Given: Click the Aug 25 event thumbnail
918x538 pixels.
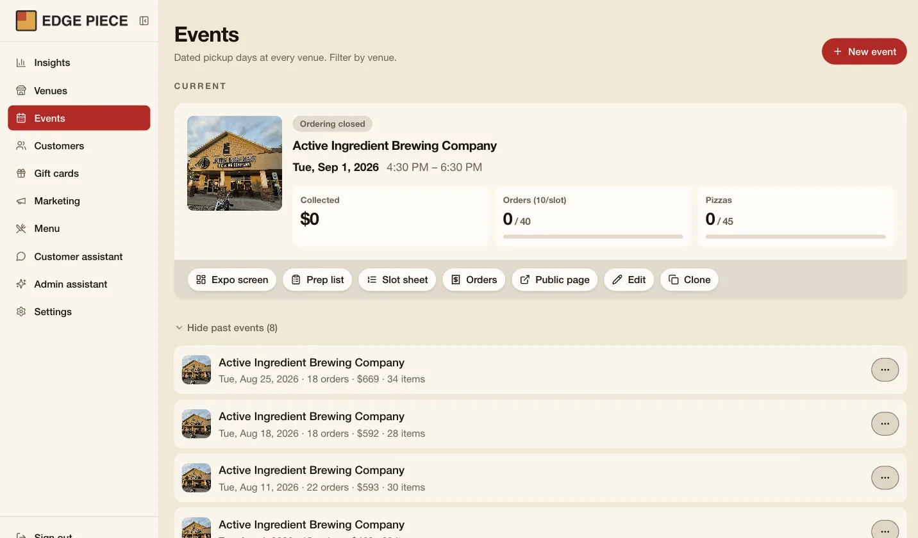Looking at the screenshot, I should coord(196,370).
